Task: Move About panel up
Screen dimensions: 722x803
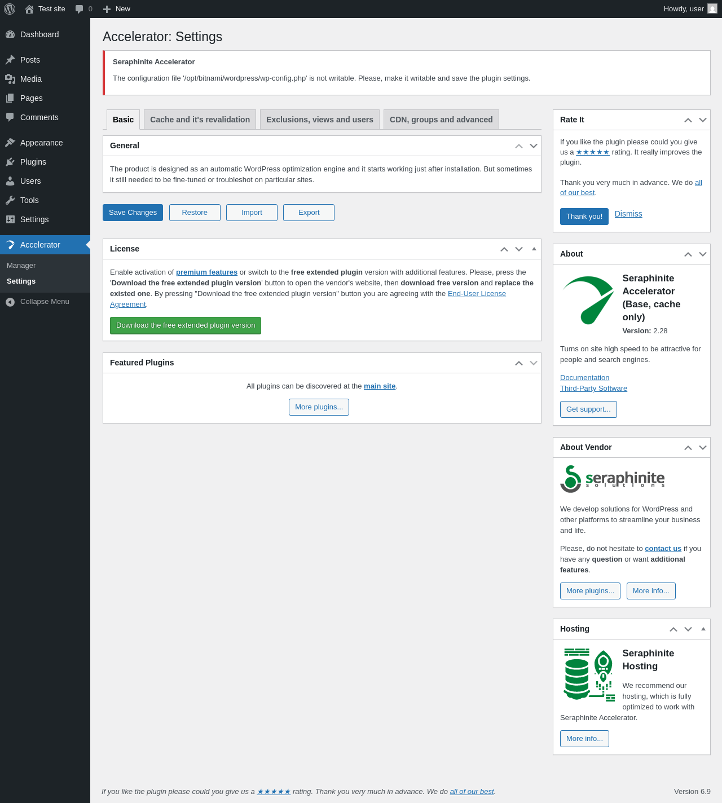Action: [x=688, y=254]
